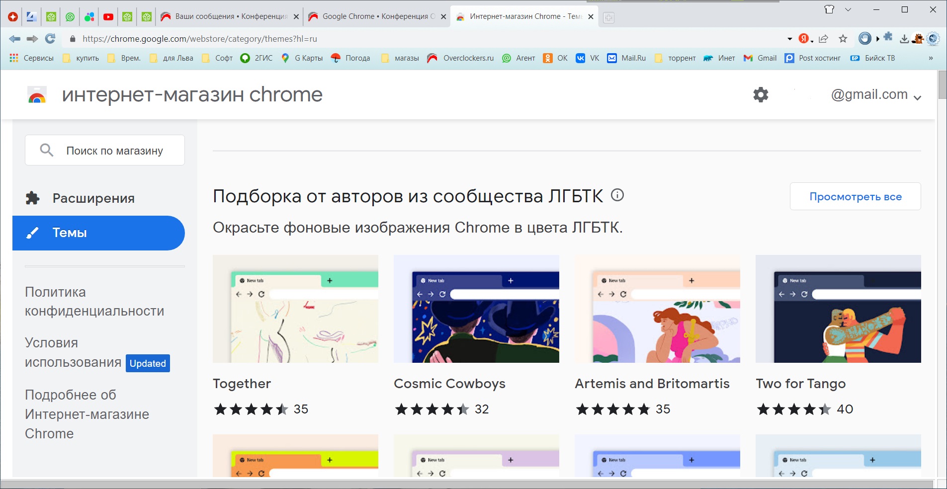947x489 pixels.
Task: Expand the купить bookmarks folder
Action: tap(81, 58)
